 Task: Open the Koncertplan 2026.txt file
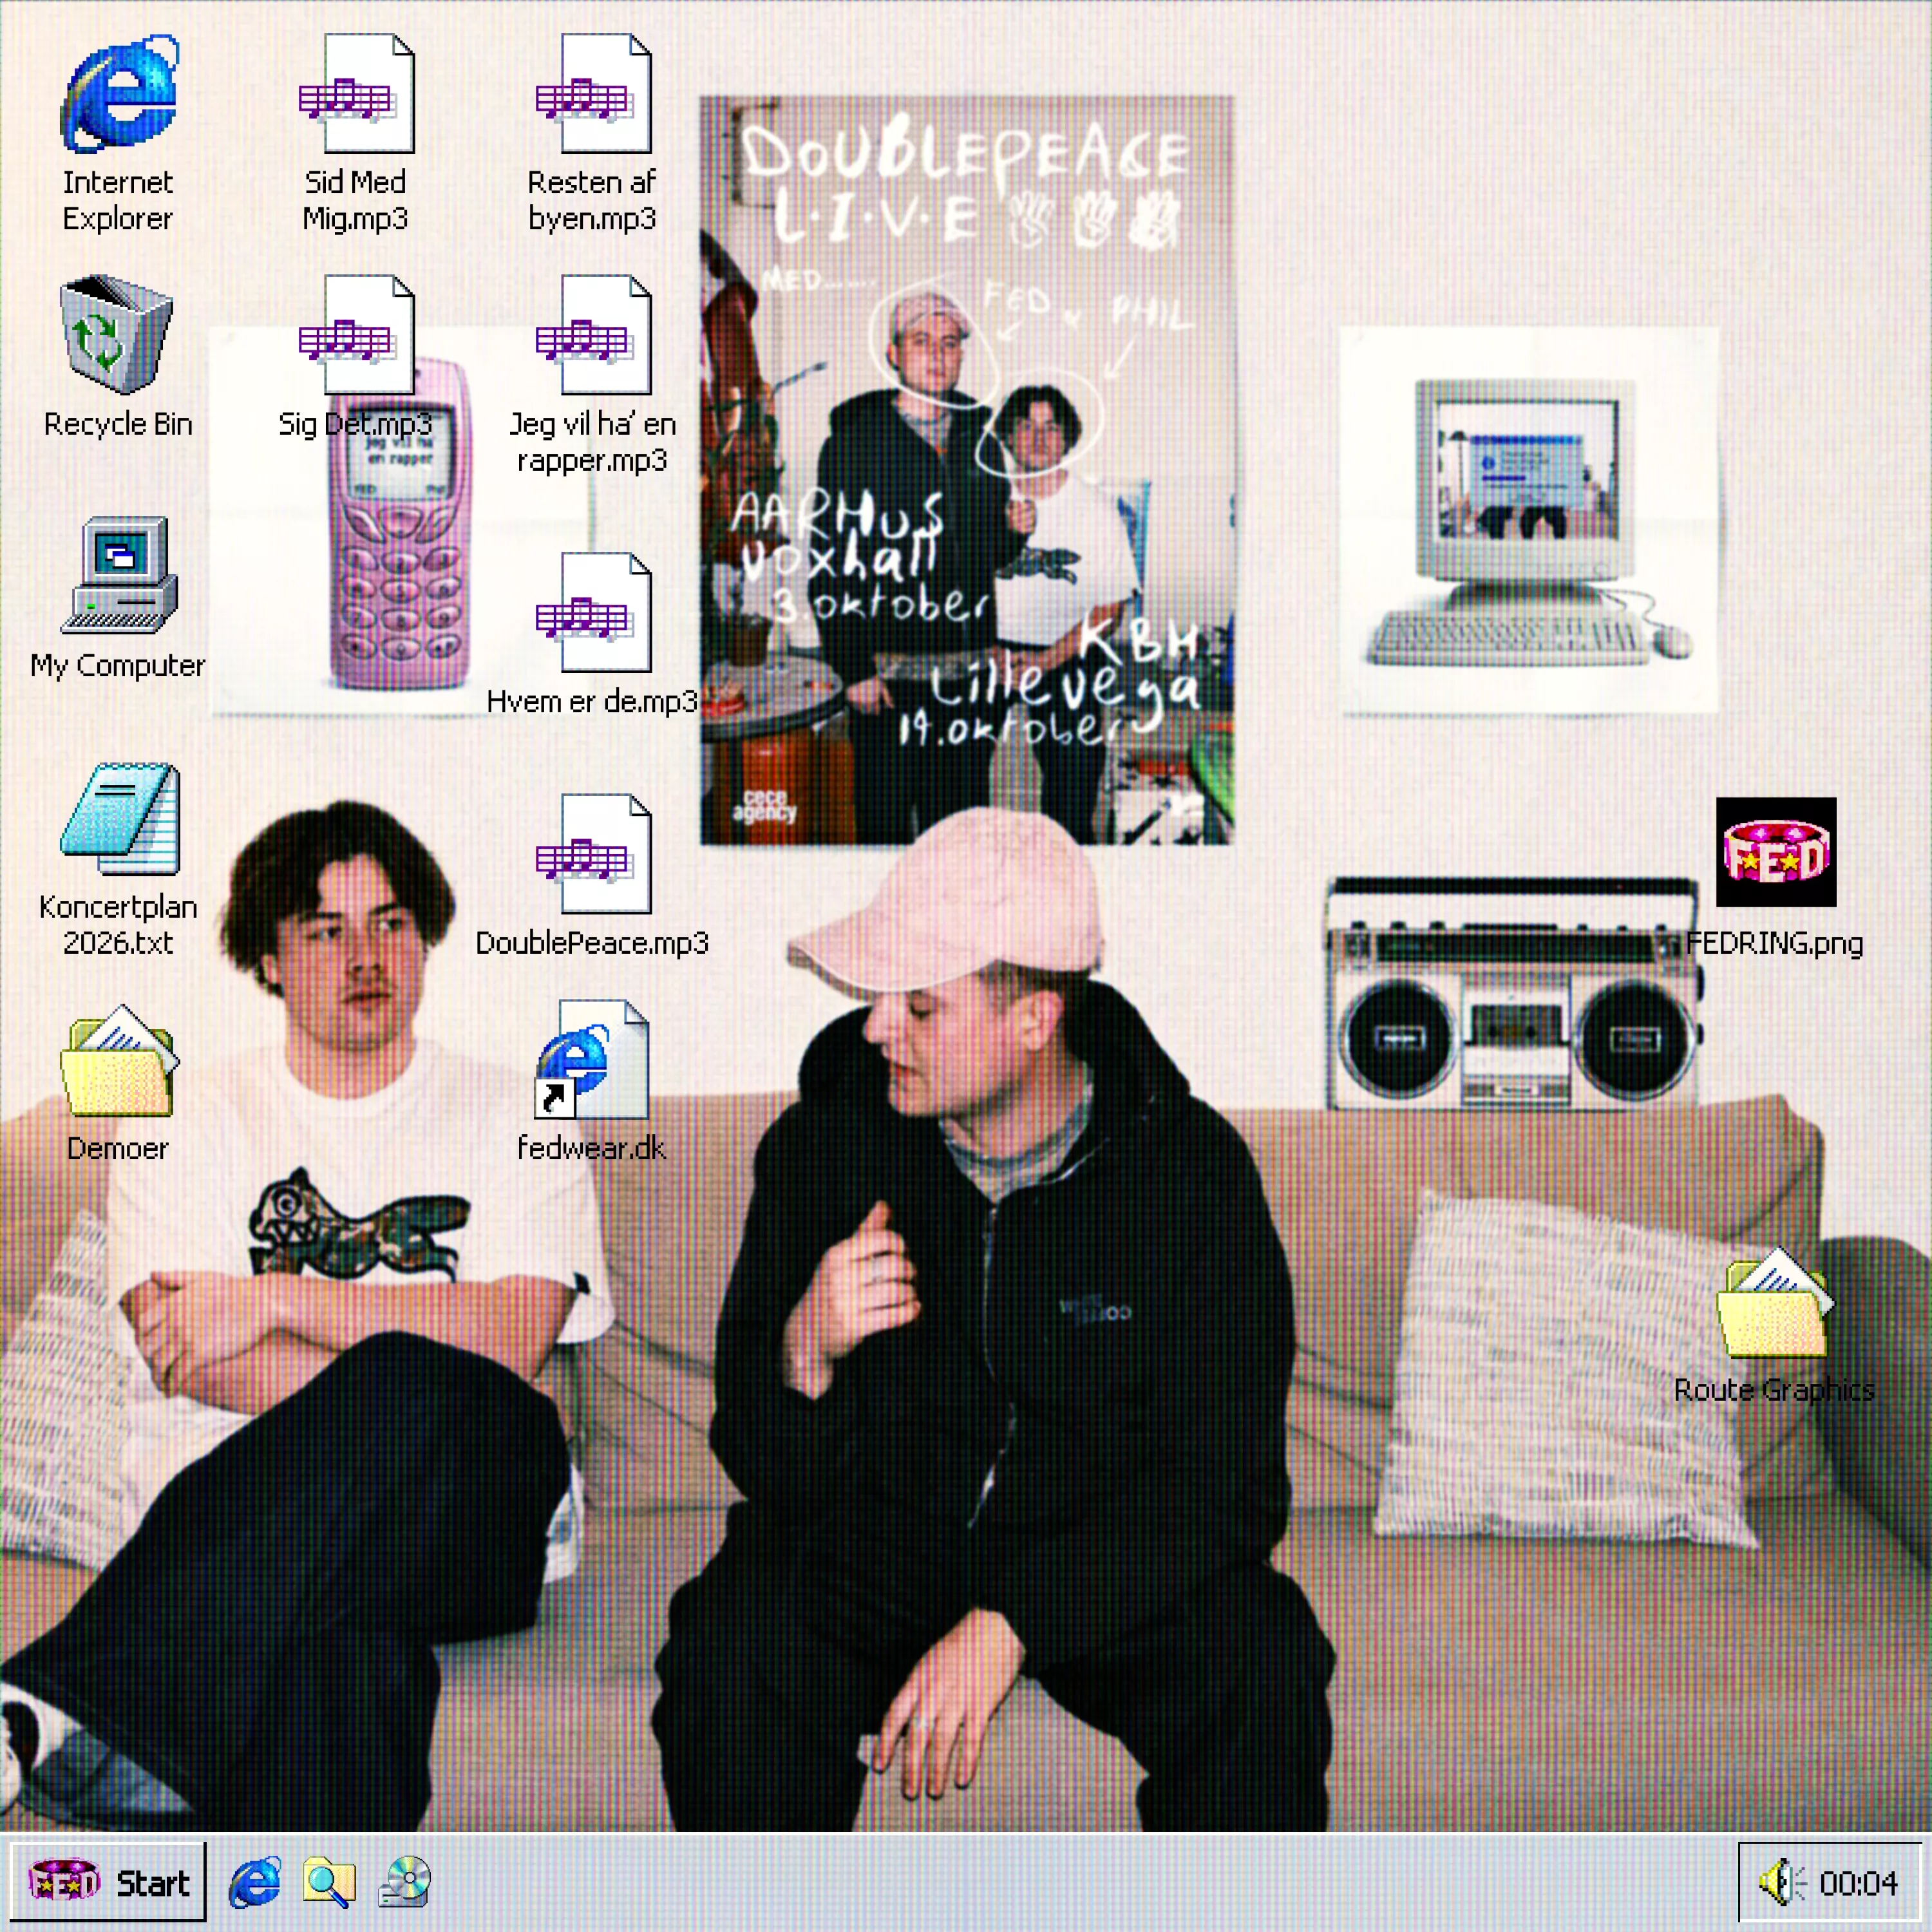click(119, 820)
